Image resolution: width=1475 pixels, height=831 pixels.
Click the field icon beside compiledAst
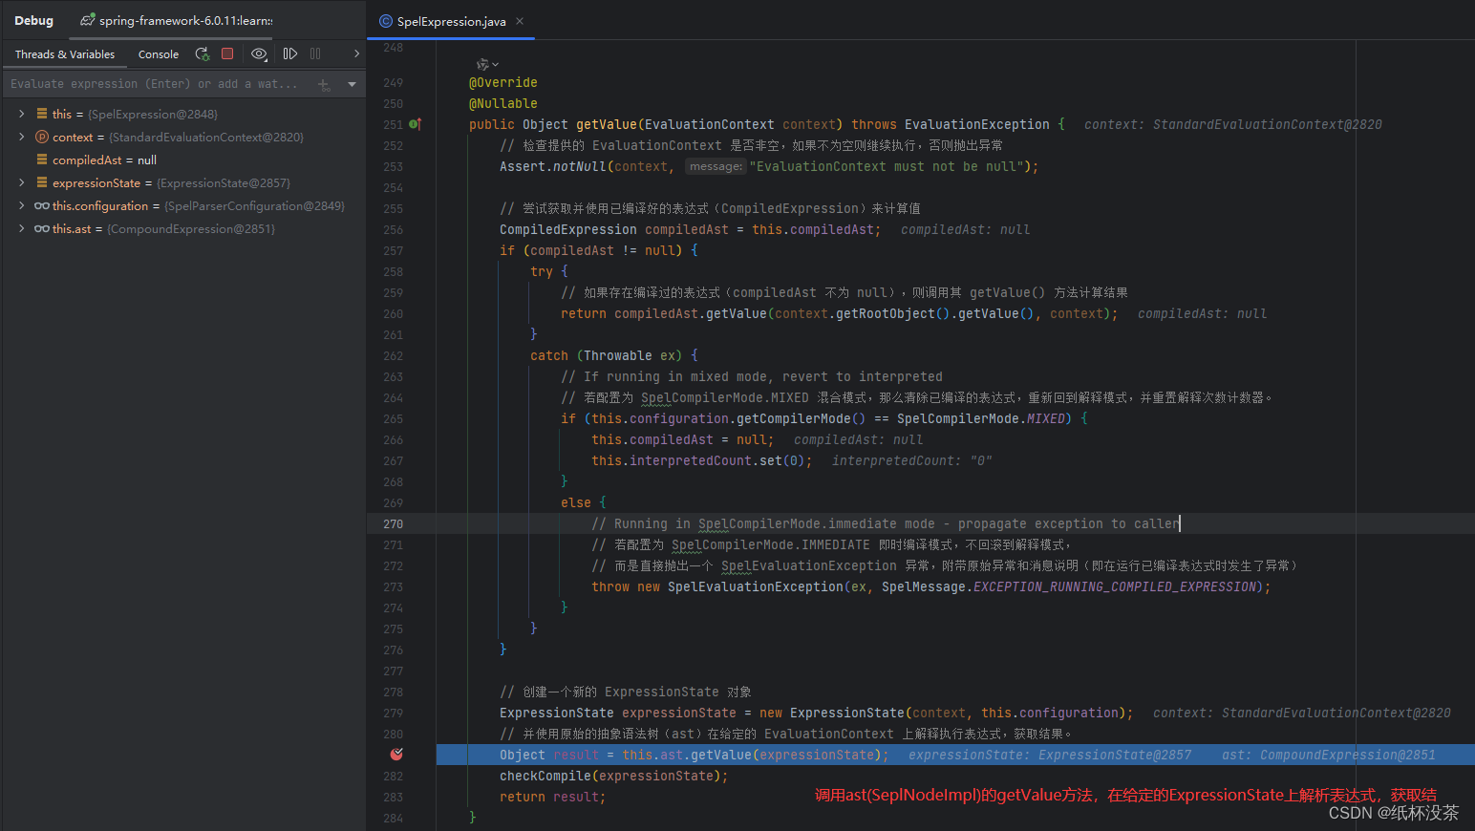(42, 160)
